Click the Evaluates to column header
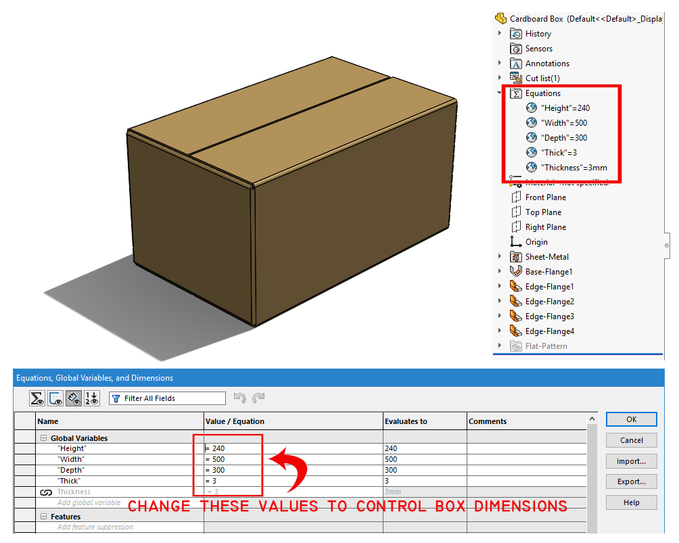 425,421
